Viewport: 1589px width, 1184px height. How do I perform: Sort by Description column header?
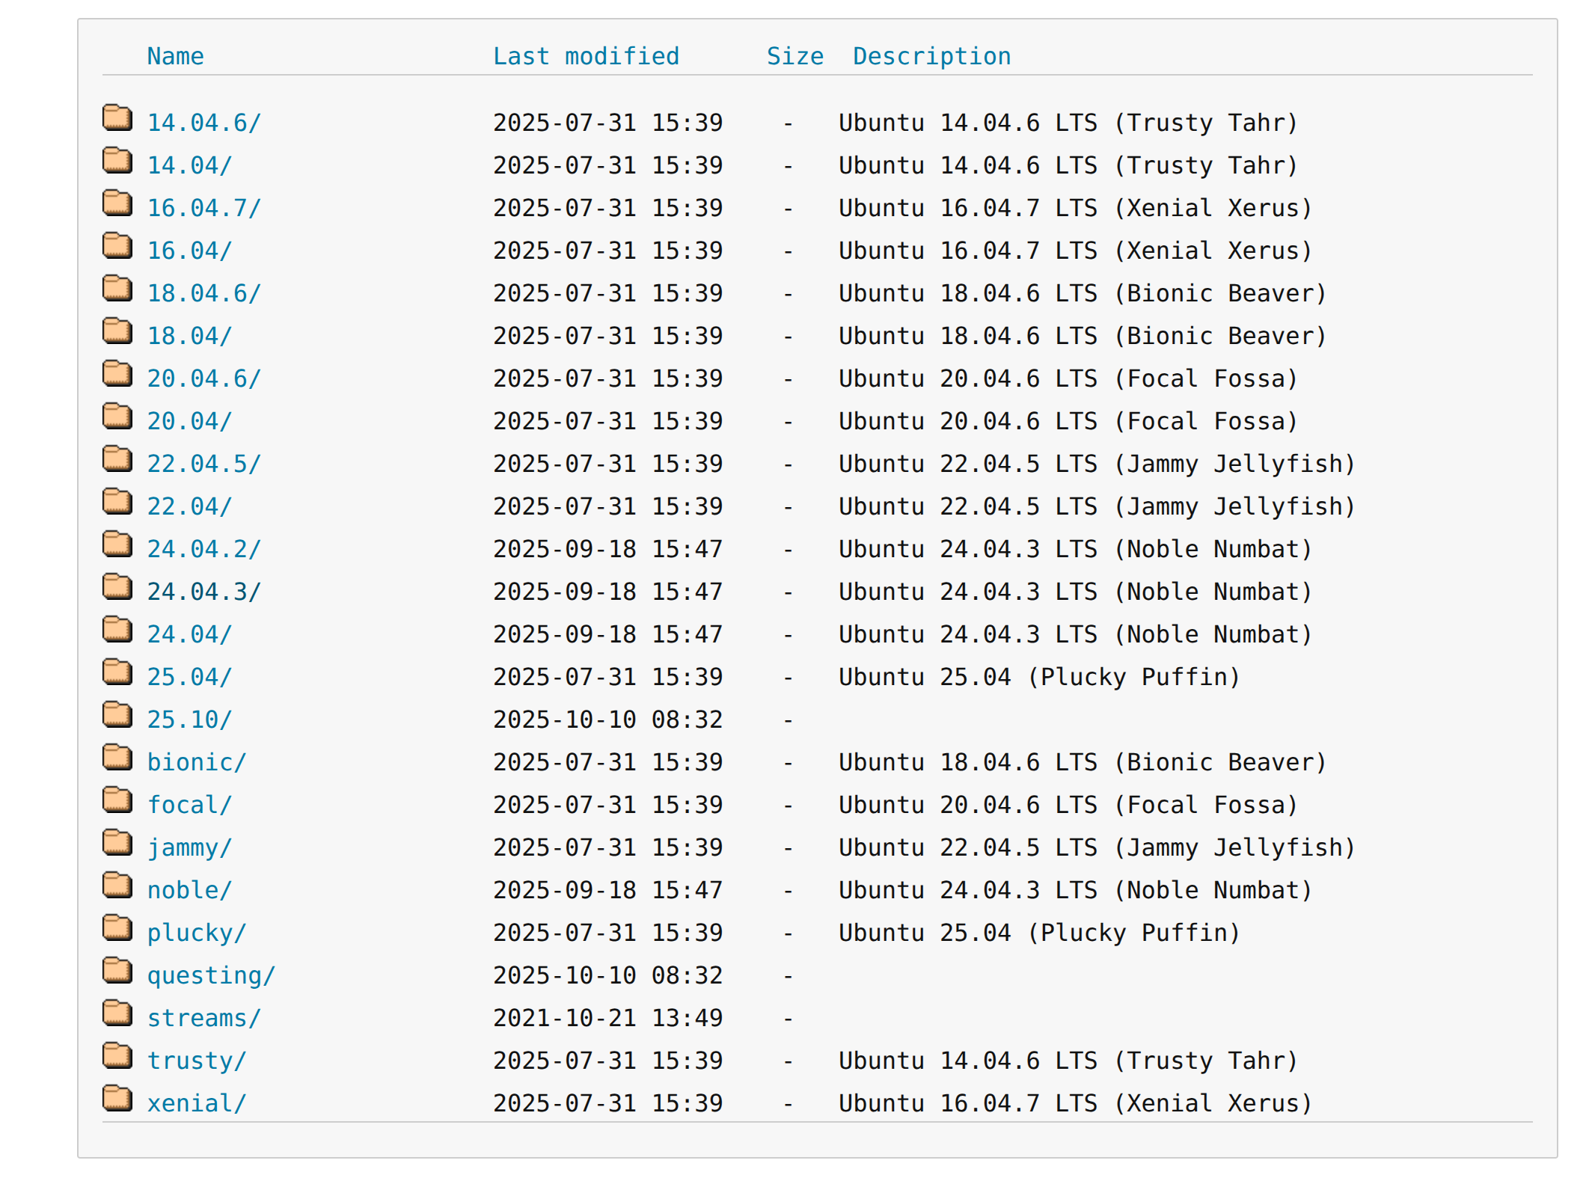tap(931, 56)
